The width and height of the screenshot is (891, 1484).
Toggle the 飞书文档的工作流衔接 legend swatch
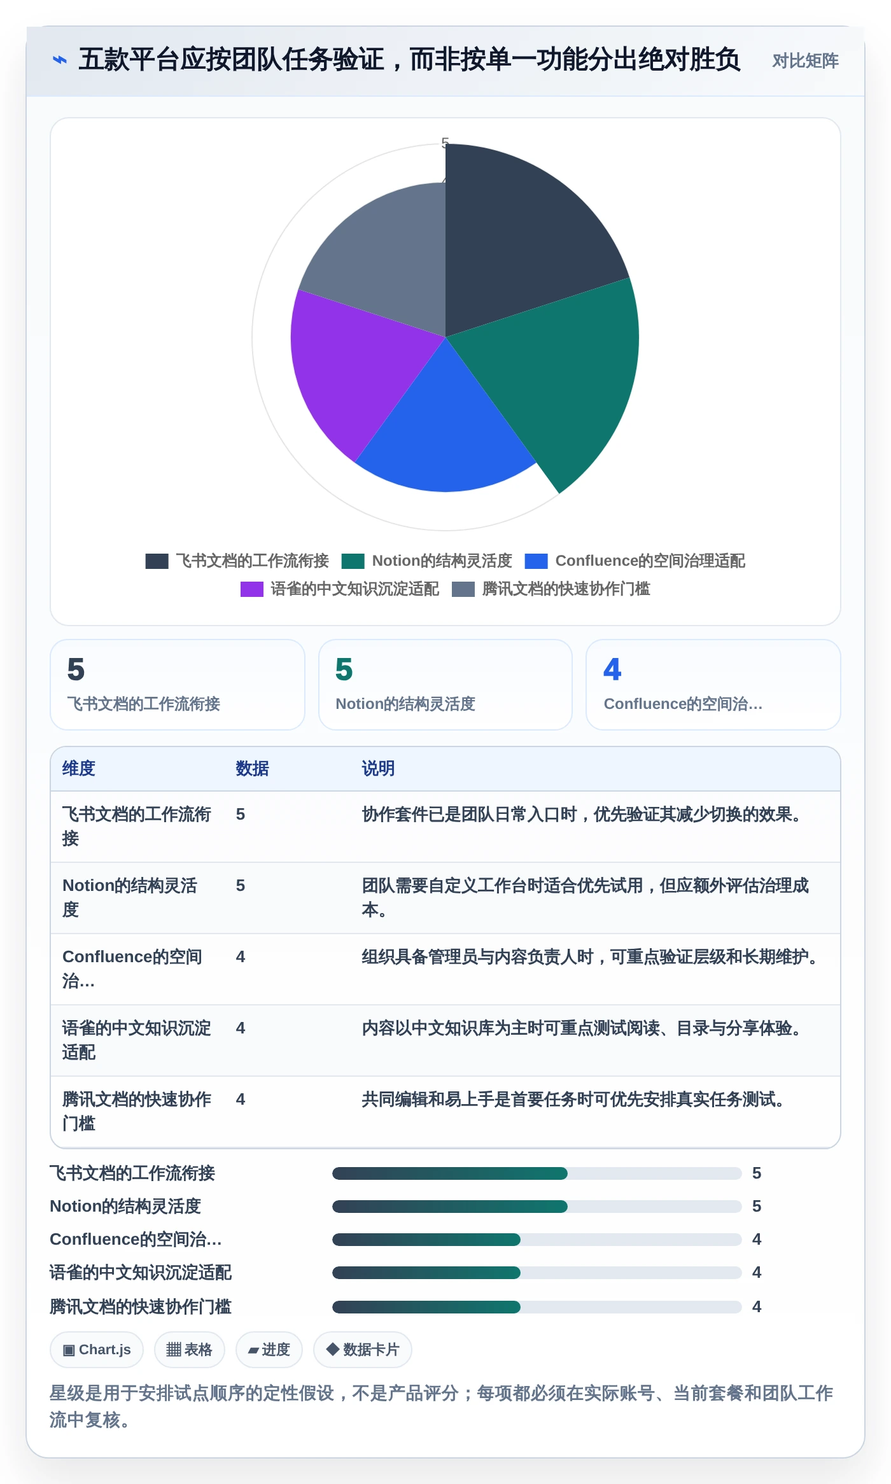157,561
